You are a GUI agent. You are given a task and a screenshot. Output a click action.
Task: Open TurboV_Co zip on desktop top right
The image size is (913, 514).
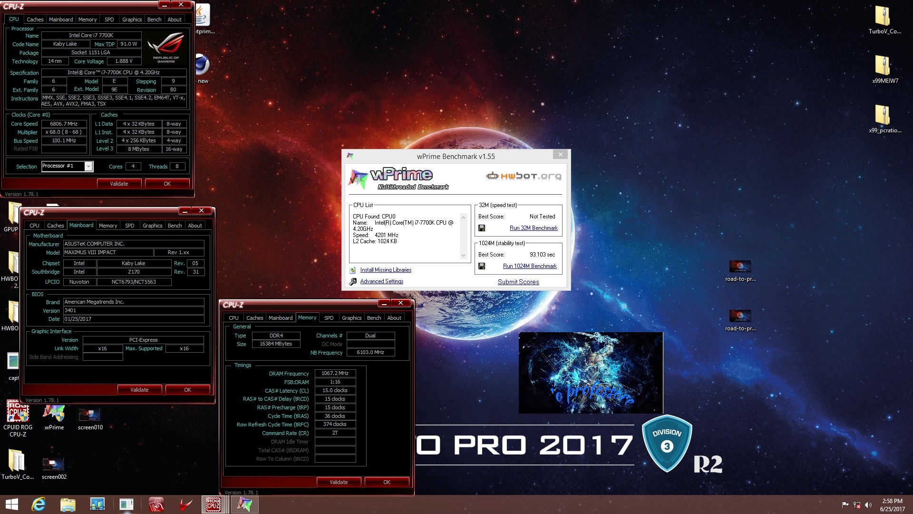pyautogui.click(x=884, y=20)
